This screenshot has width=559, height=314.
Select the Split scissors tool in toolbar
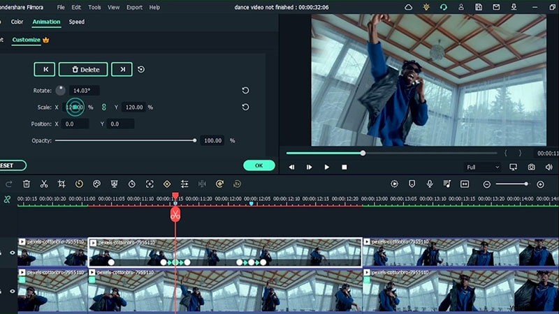click(44, 184)
